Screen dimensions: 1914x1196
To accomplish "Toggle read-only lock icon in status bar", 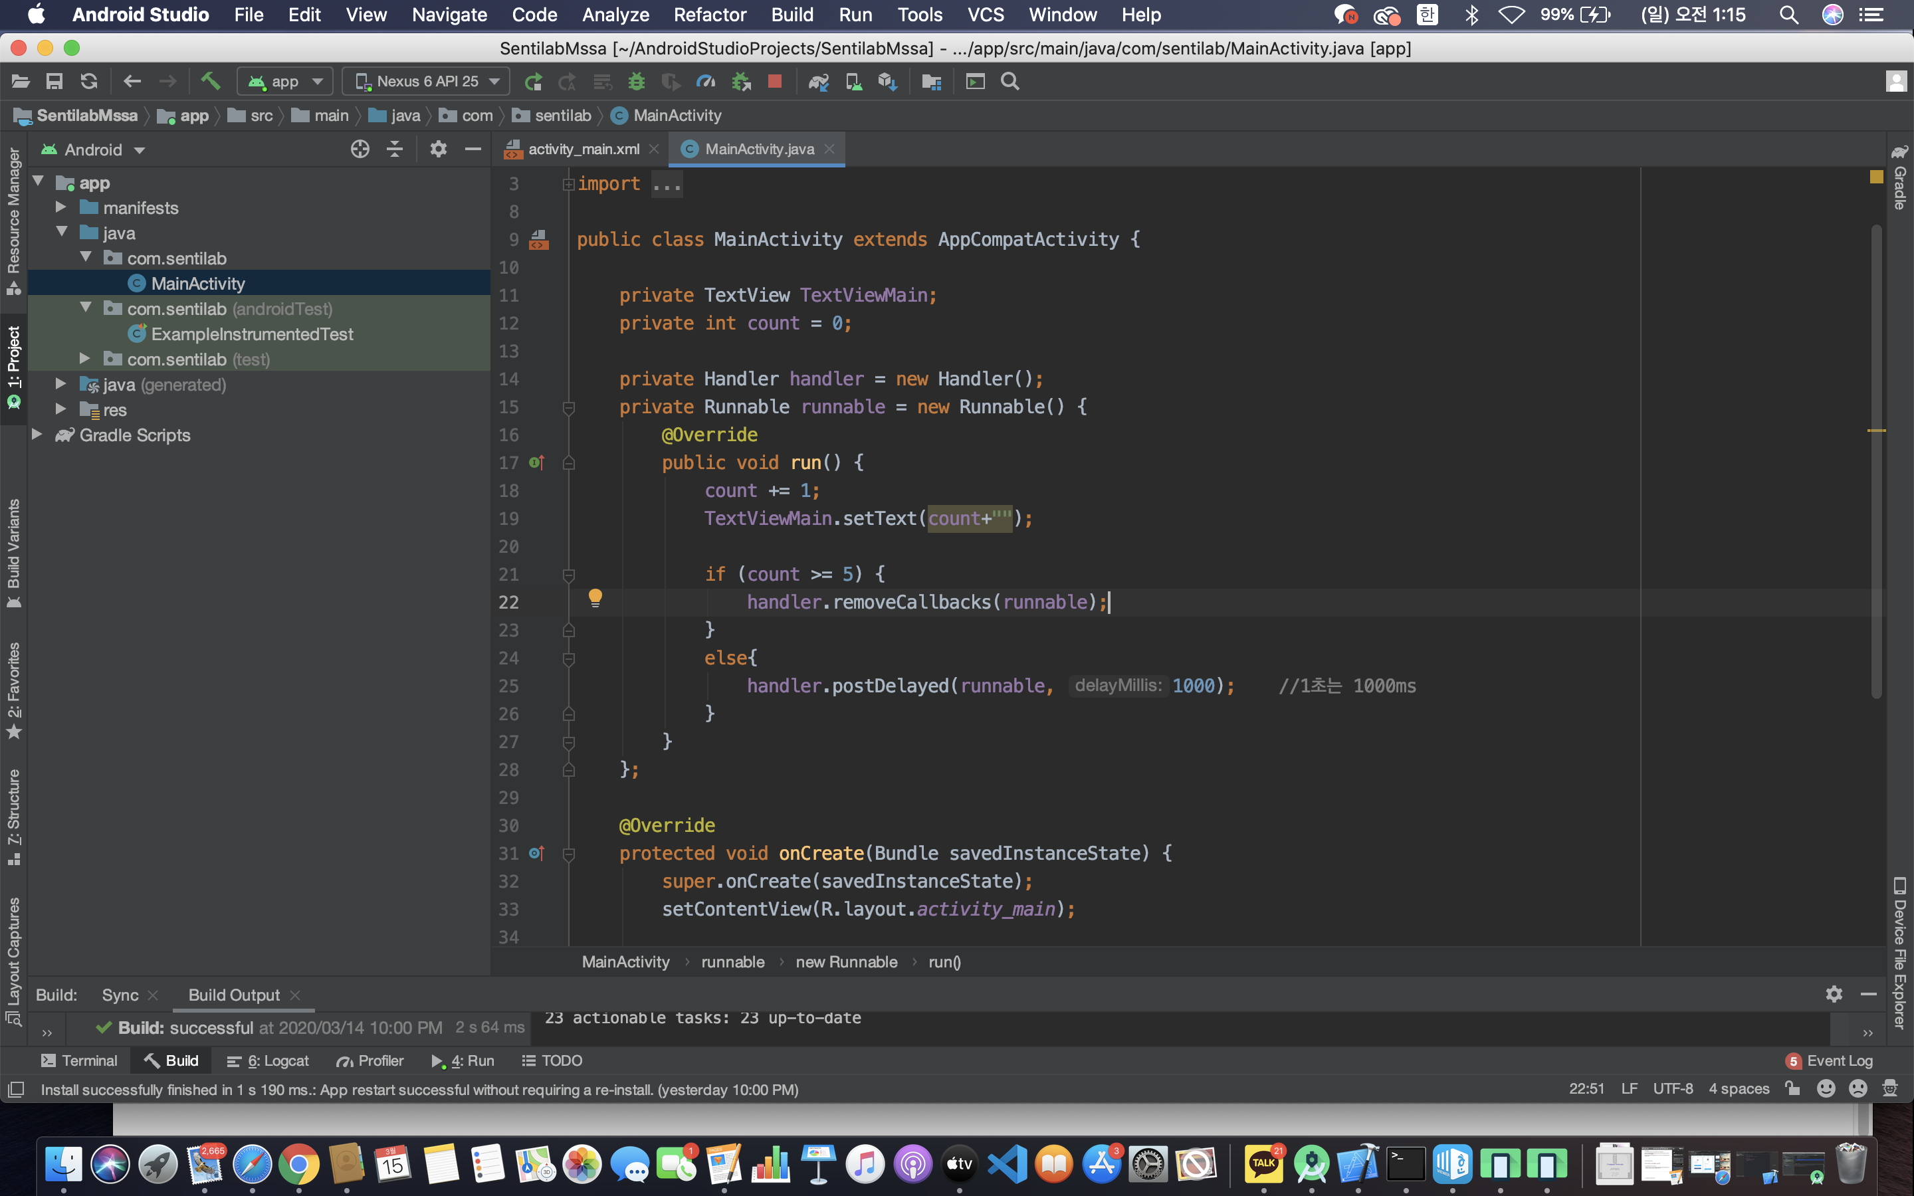I will coord(1792,1088).
